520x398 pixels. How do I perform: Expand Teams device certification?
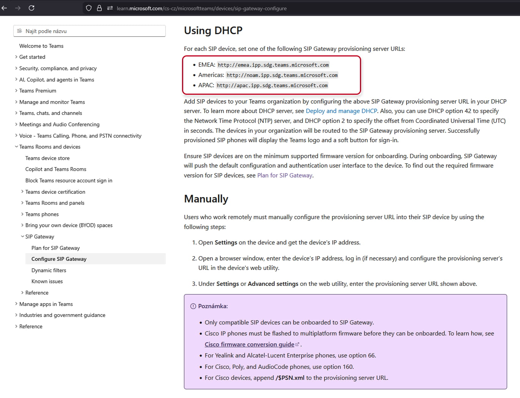(x=55, y=192)
